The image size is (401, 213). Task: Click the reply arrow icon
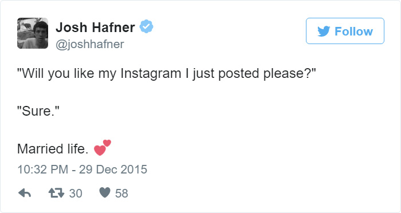click(25, 193)
